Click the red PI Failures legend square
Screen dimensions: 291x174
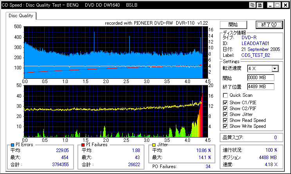(83, 145)
